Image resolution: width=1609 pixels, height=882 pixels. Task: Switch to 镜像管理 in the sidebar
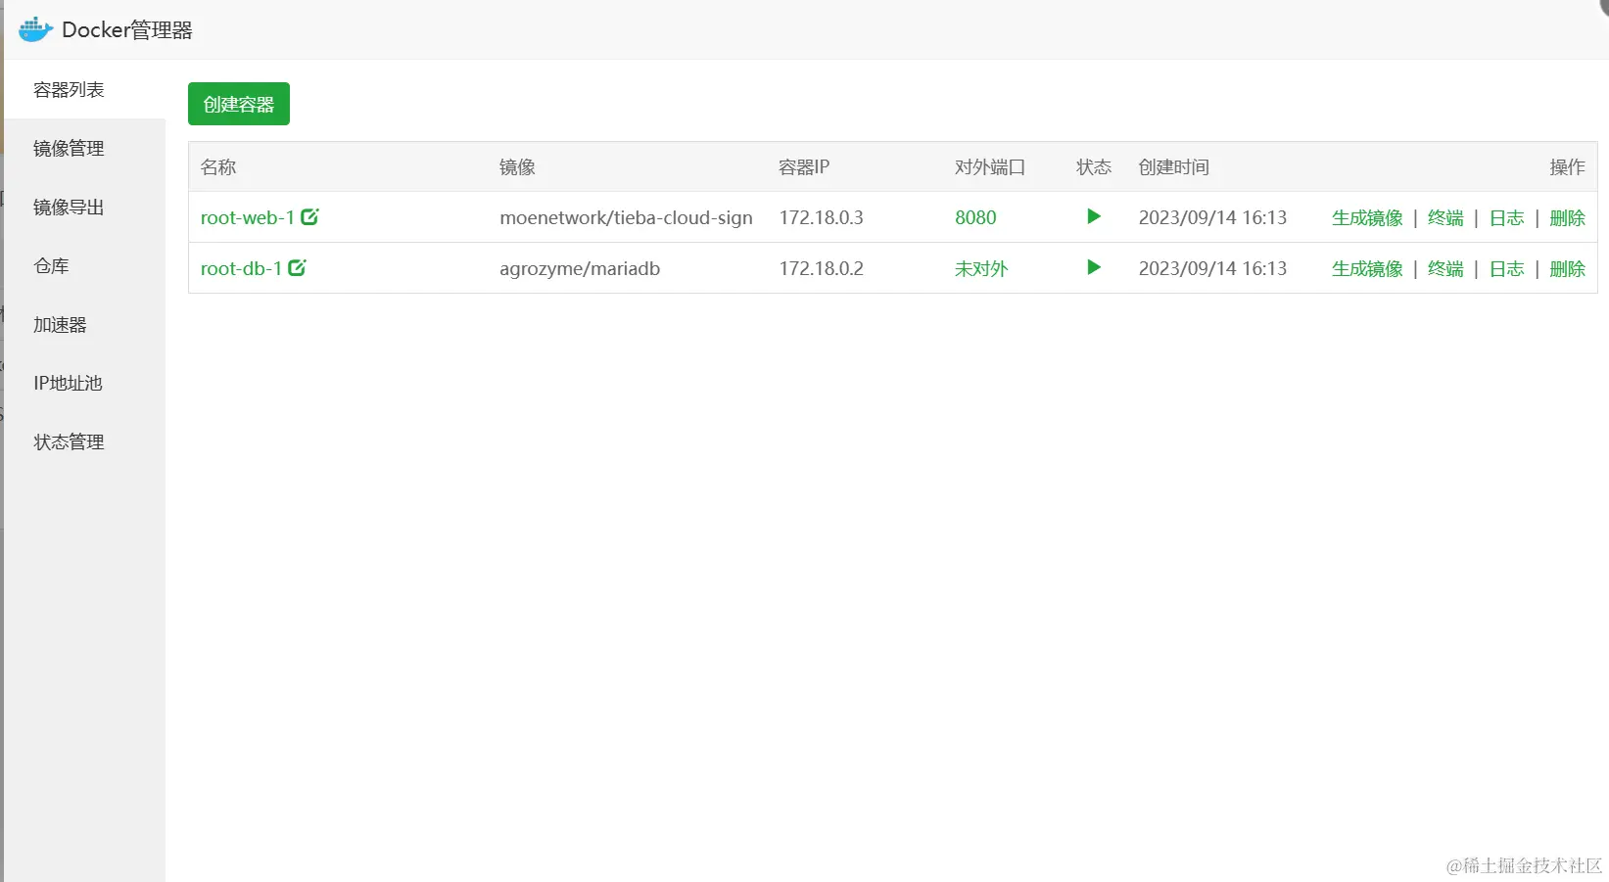coord(85,149)
